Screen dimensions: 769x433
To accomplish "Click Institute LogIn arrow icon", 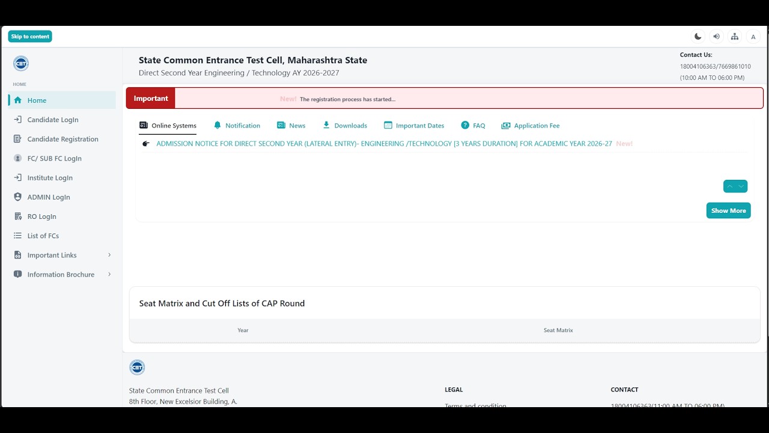I will tap(18, 177).
